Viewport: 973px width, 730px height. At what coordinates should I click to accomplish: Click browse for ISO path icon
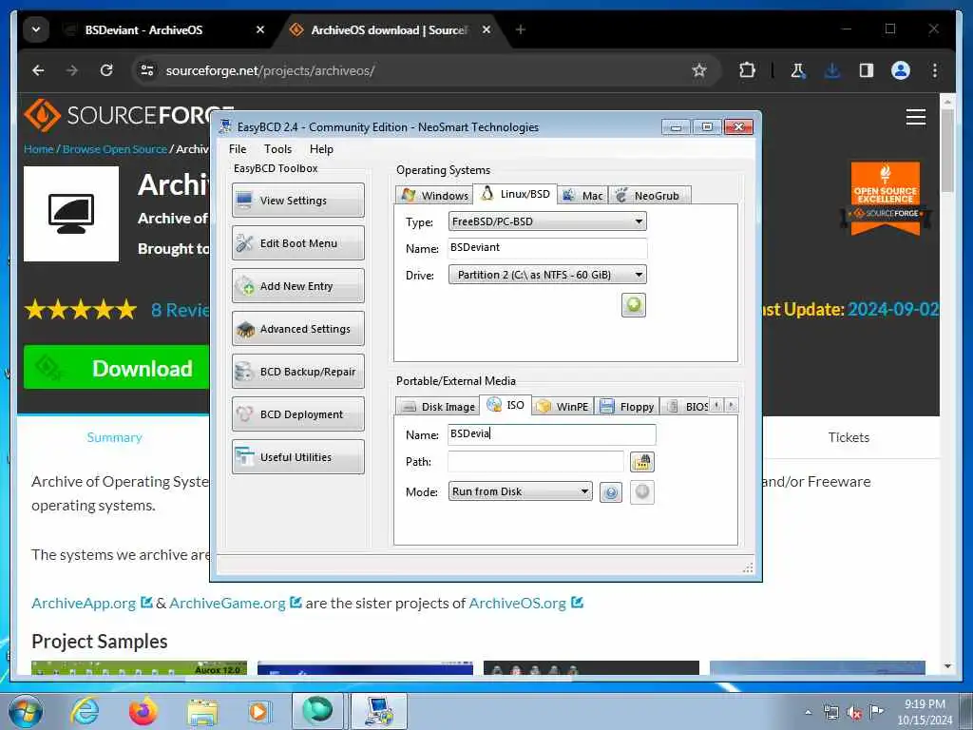pyautogui.click(x=642, y=462)
